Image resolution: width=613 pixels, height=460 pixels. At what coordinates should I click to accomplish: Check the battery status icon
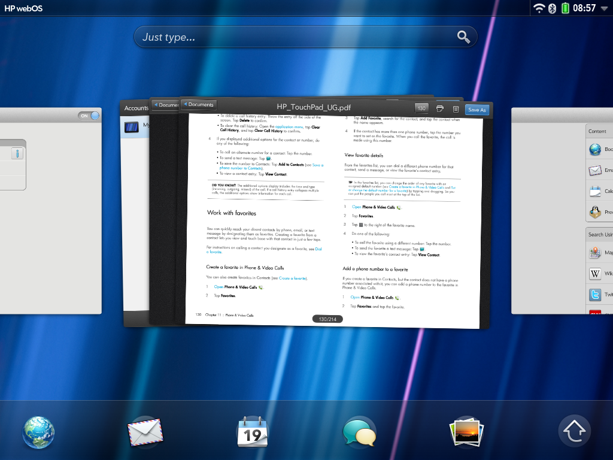coord(565,8)
